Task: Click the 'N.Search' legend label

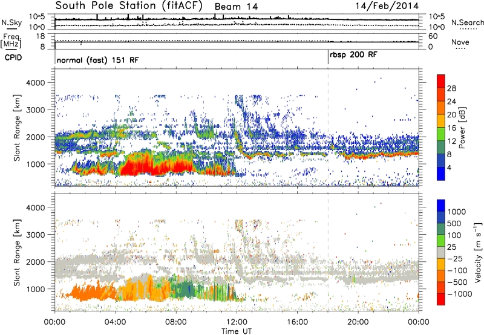Action: pos(467,22)
